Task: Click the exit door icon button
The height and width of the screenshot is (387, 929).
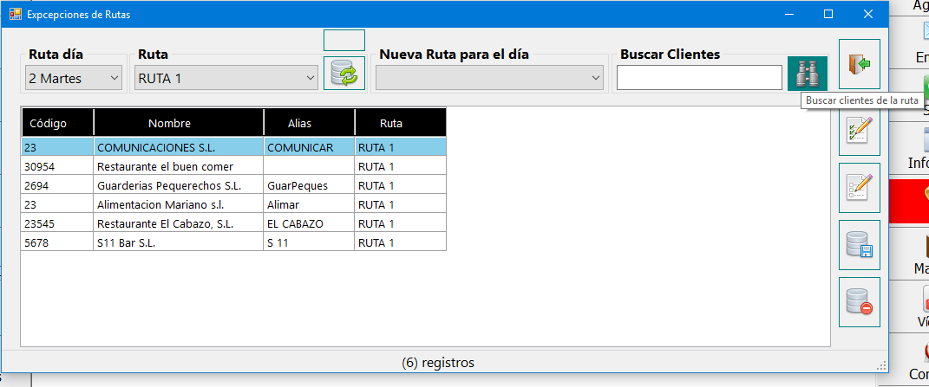Action: (859, 64)
